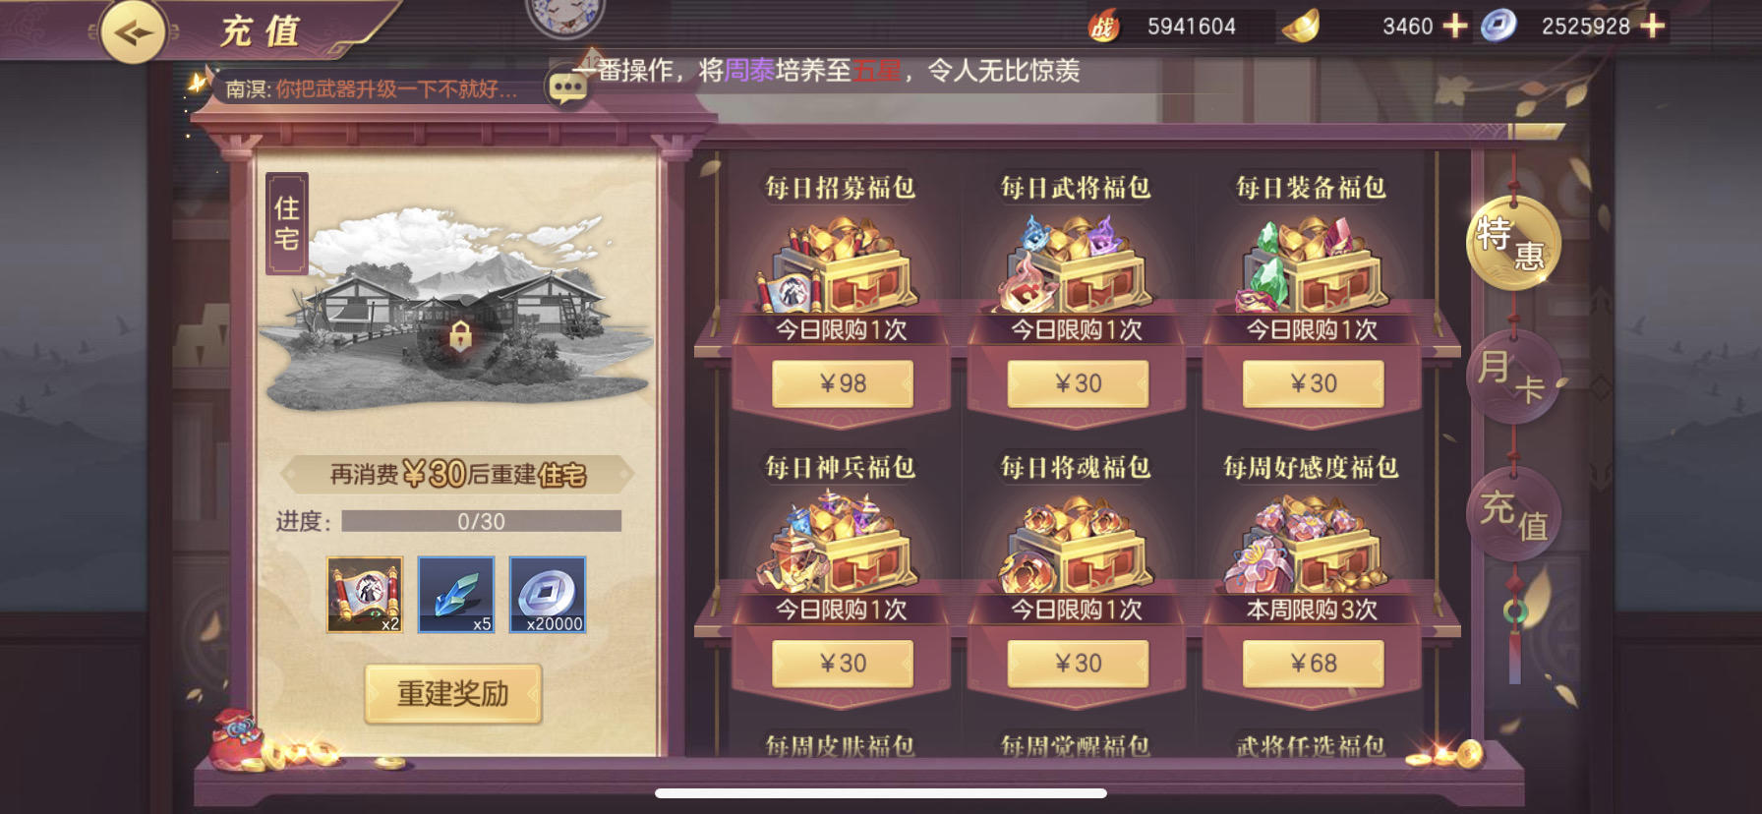Add gold ingots with the plus icon
1762x814 pixels.
click(x=1454, y=26)
